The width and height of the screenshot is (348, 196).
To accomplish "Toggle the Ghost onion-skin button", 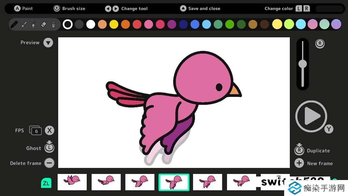I will [49, 147].
